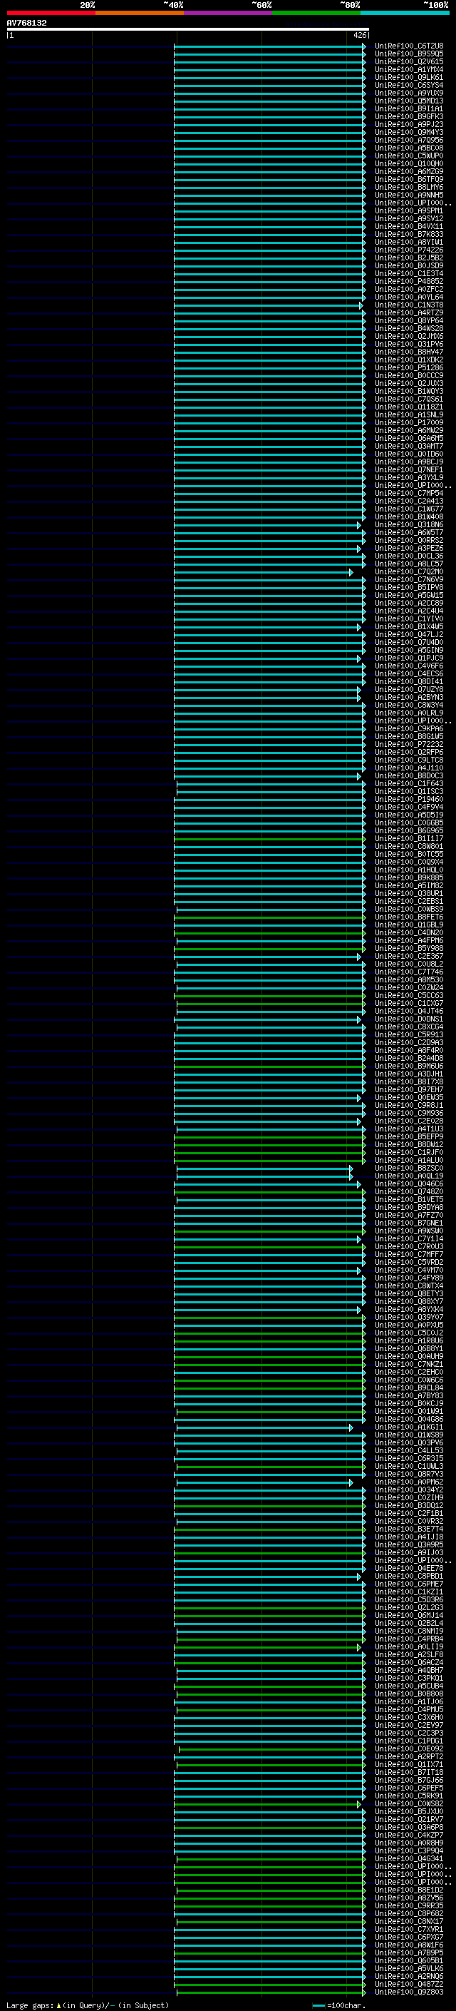This screenshot has height=2011, width=456.
Task: Click the alignment bar for UniRef100_C1N3T8
Action: click(268, 305)
